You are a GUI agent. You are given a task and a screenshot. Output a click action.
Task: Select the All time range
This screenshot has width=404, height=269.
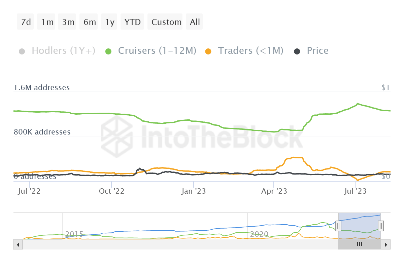pyautogui.click(x=194, y=22)
